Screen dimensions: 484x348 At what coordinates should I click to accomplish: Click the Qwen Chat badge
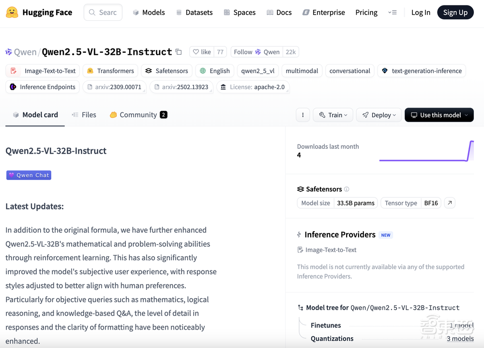[29, 175]
